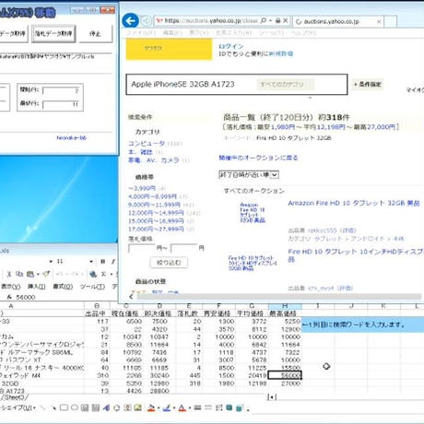Image resolution: width=424 pixels, height=424 pixels.
Task: Open Excel font size dropdown
Action: click(91, 262)
